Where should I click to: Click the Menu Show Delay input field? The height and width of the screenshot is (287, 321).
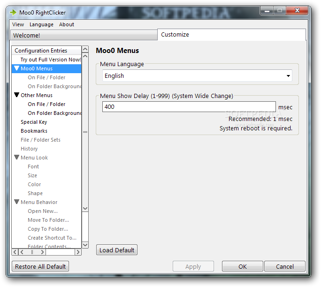click(189, 106)
